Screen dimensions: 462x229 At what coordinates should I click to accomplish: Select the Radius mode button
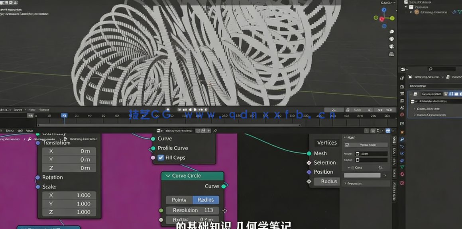coord(206,200)
